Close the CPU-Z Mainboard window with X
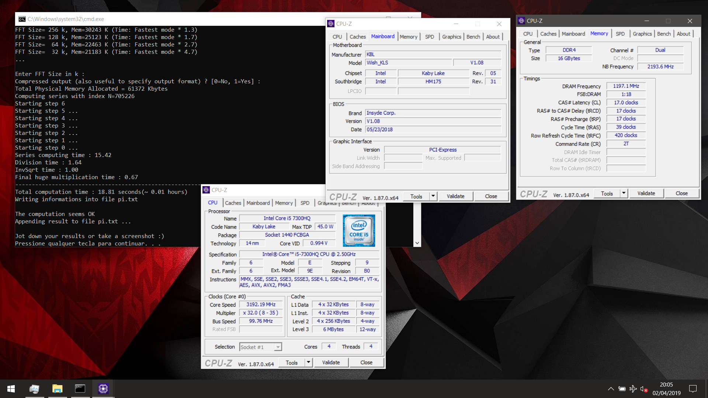708x398 pixels. (x=499, y=24)
